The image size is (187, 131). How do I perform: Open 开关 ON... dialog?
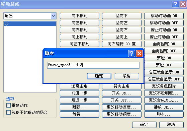[x=122, y=93]
